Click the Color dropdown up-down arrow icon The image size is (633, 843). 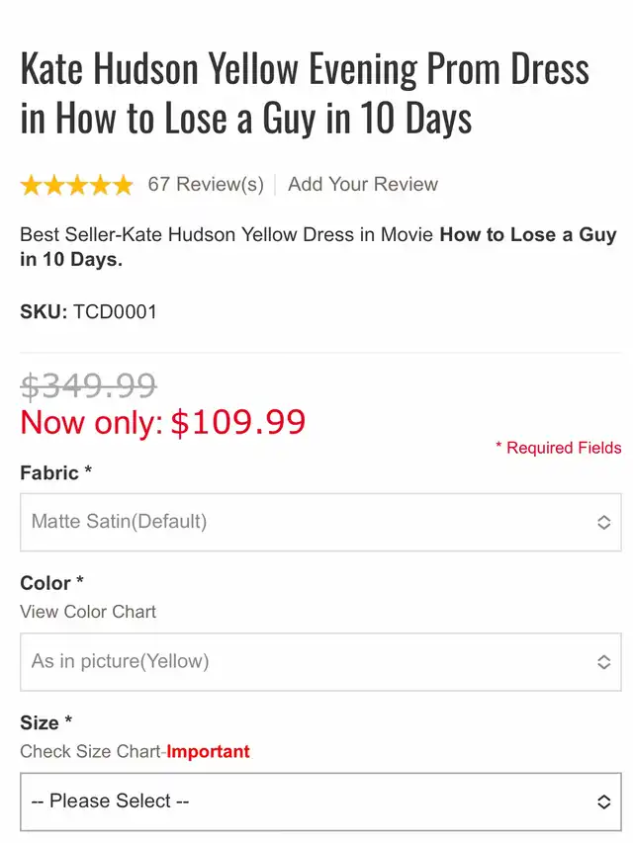pyautogui.click(x=603, y=662)
